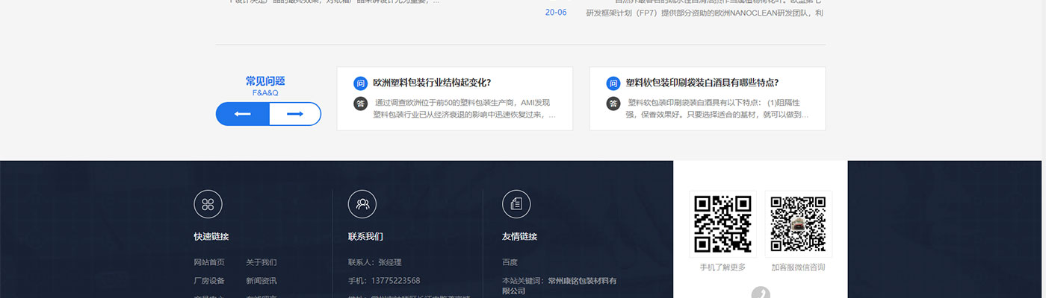Click the next arrow under 常见问题
Screen dimensions: 1046x298
(x=294, y=114)
